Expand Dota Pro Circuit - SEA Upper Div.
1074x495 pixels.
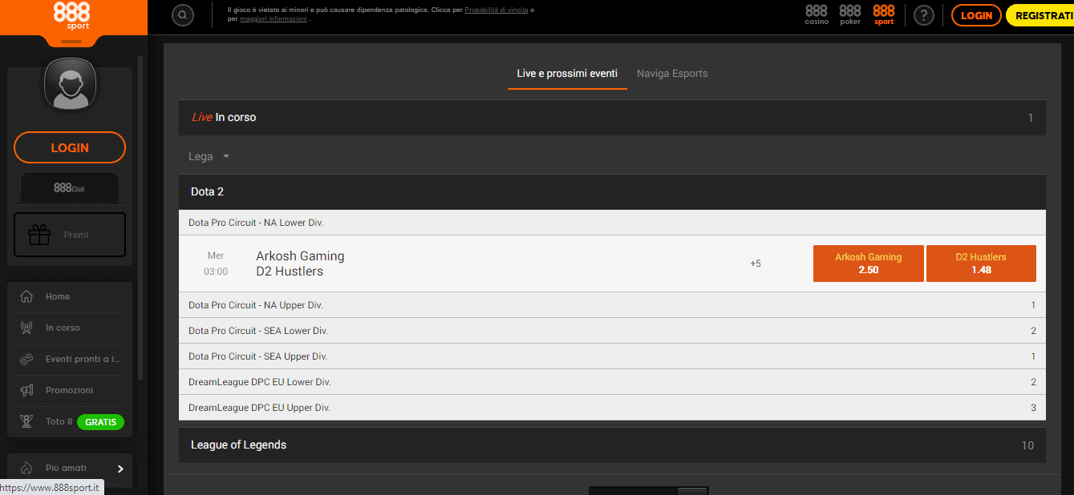tap(612, 356)
